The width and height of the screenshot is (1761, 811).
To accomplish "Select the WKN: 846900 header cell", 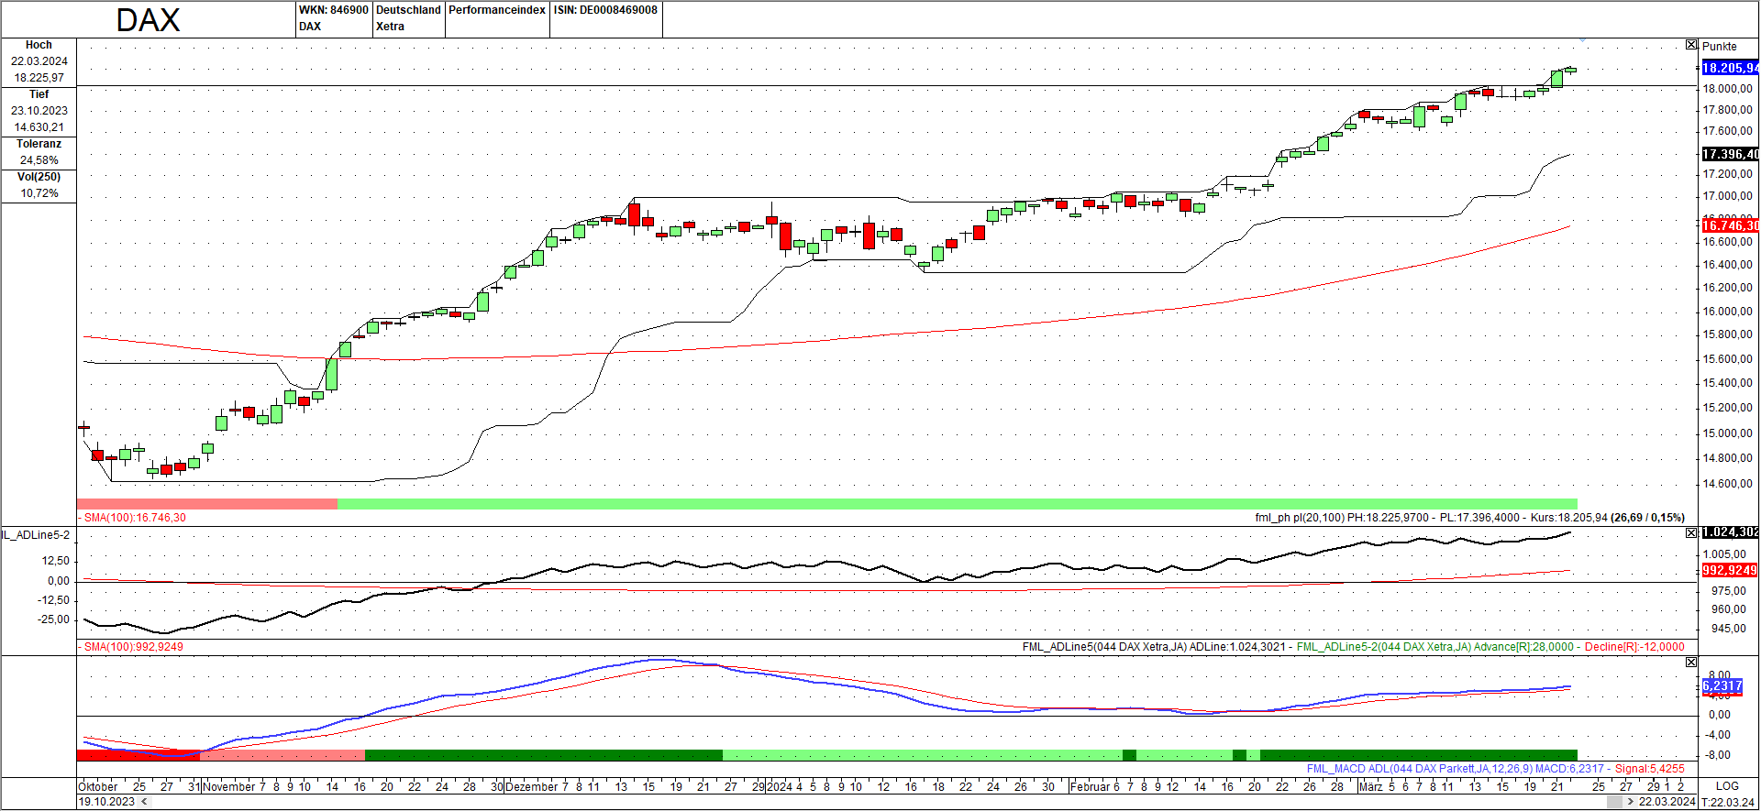I will coord(333,18).
